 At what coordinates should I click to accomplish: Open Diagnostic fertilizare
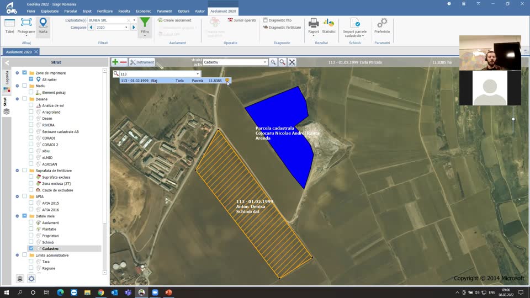click(x=282, y=28)
